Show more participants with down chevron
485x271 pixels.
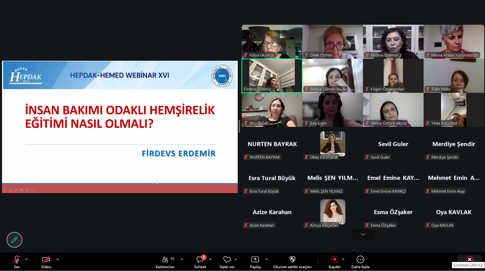pyautogui.click(x=363, y=234)
